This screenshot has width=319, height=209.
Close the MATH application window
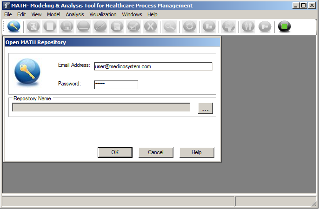tap(312, 6)
